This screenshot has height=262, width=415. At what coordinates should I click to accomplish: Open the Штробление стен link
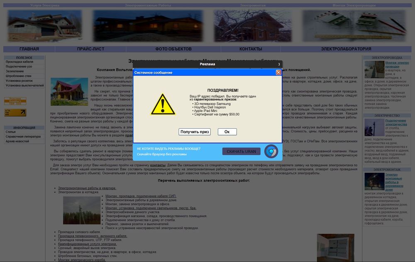tap(18, 76)
